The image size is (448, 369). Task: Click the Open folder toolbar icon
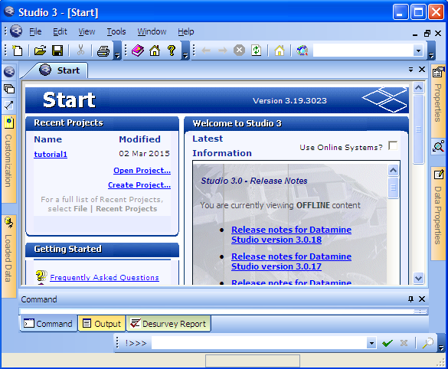(x=40, y=51)
